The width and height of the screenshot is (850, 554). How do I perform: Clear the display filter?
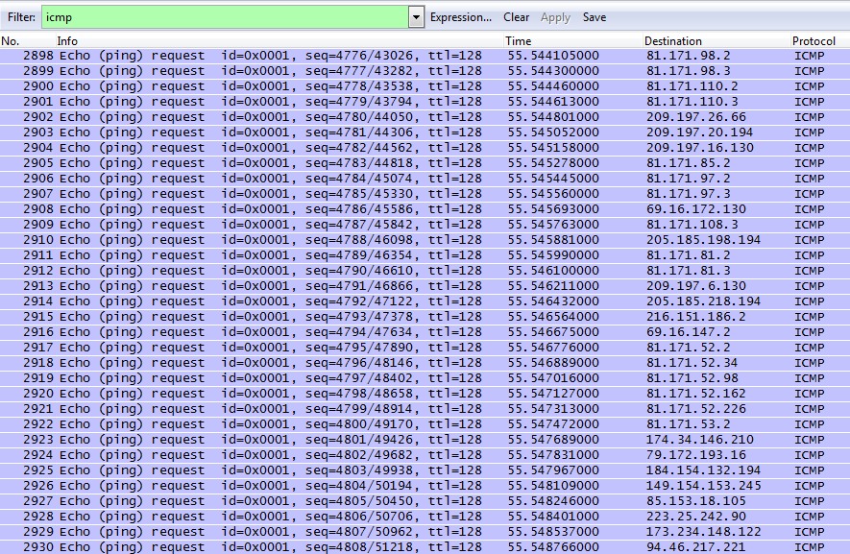tap(516, 17)
